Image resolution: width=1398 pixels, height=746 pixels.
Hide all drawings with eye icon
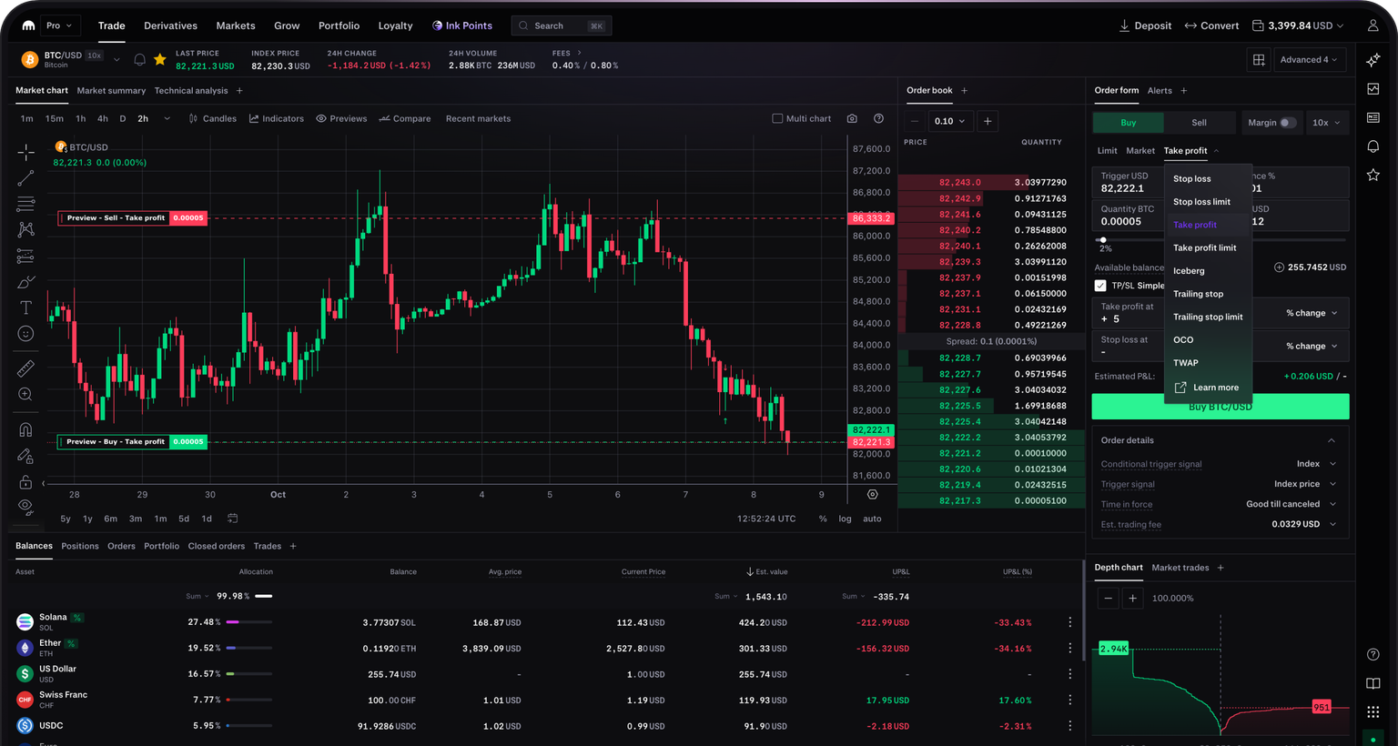pos(25,507)
